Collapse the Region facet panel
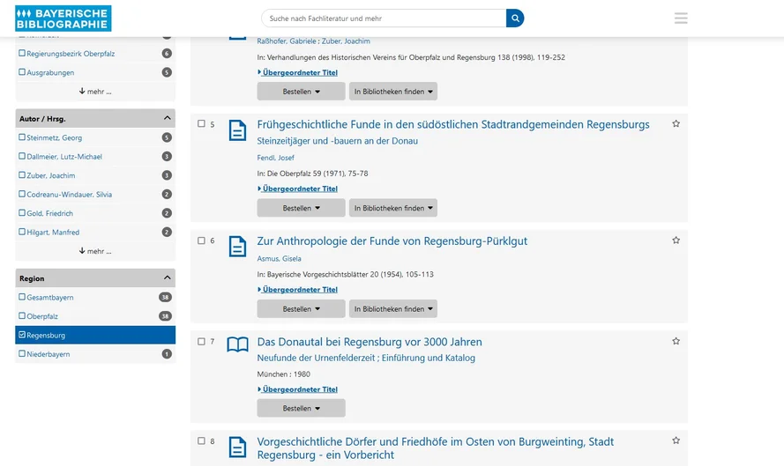 [x=167, y=277]
